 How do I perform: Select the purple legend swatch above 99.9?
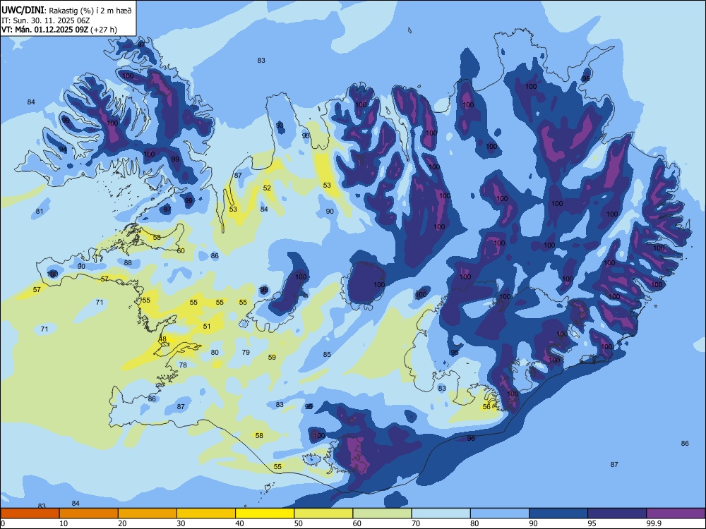(676, 513)
